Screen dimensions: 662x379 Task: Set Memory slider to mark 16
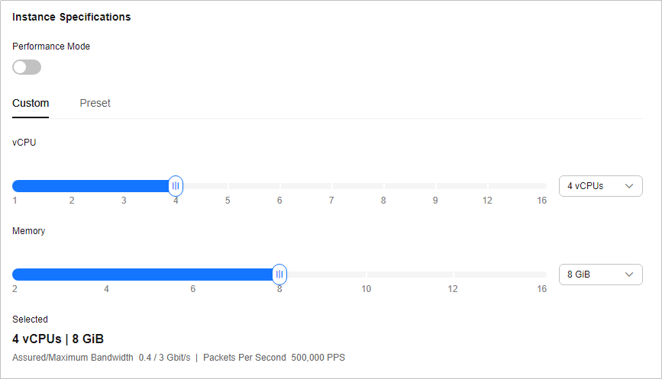542,274
